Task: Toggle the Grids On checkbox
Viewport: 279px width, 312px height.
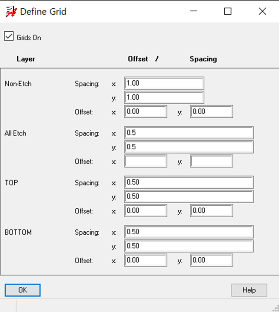Action: tap(9, 36)
